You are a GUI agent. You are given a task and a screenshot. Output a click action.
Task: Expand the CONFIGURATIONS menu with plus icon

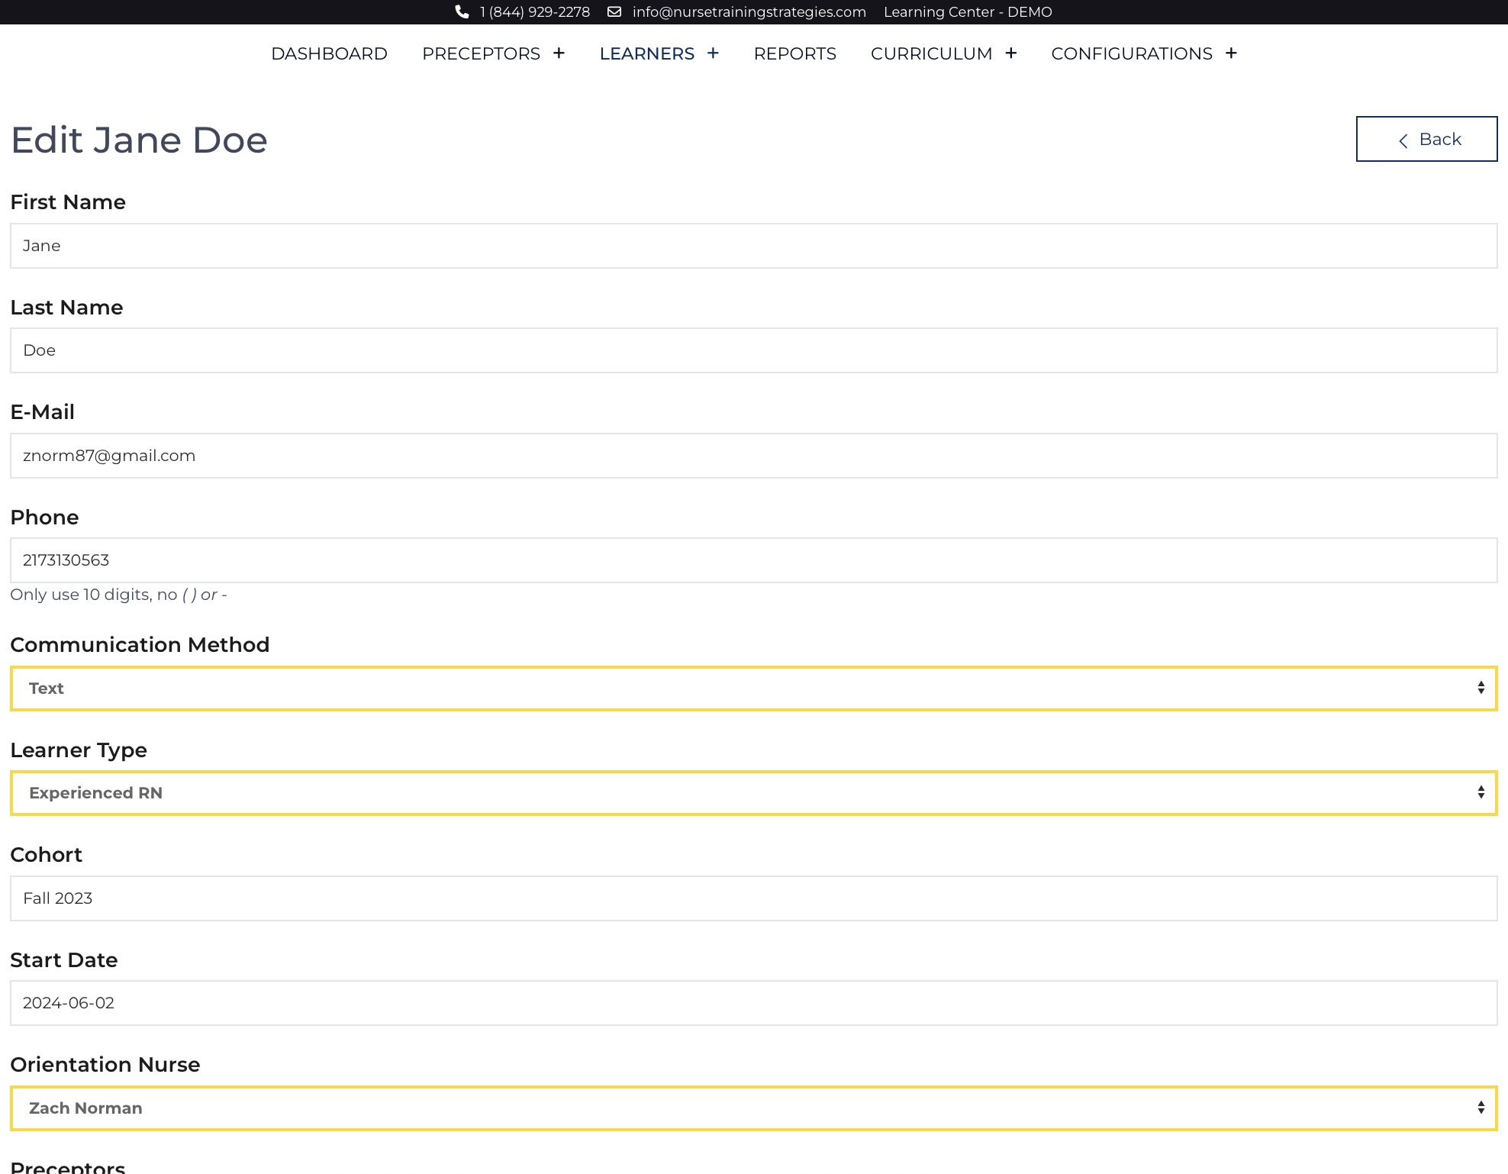1232,54
